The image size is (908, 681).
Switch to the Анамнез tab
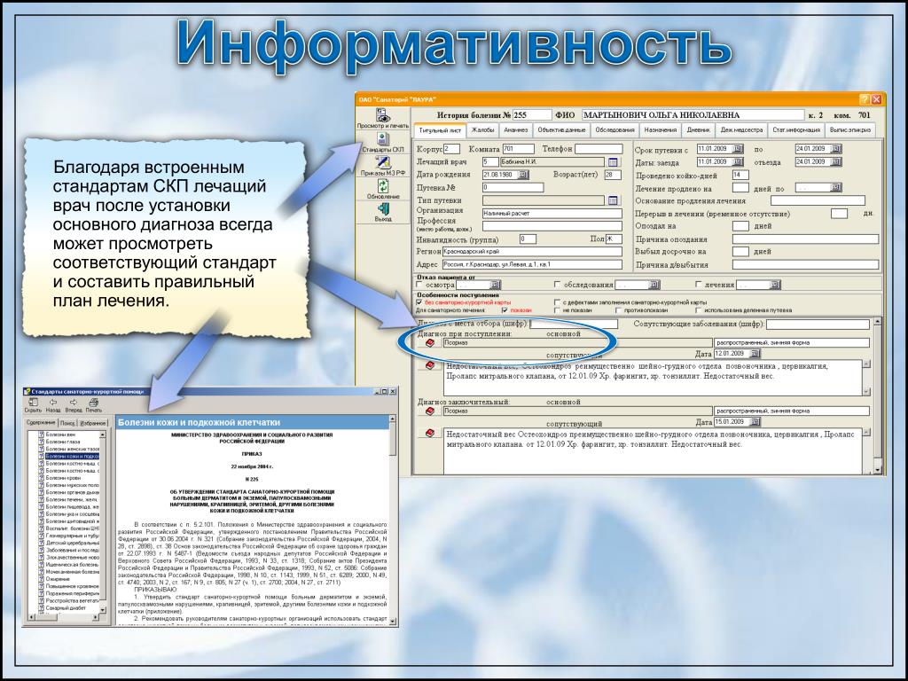coord(515,130)
